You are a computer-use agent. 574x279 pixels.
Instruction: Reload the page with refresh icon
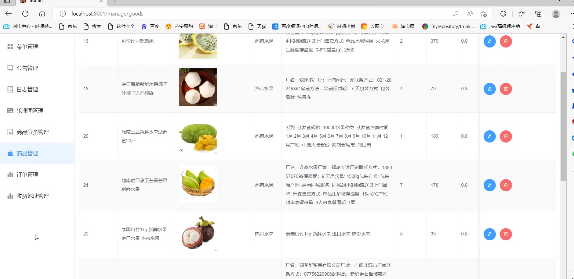[25, 13]
